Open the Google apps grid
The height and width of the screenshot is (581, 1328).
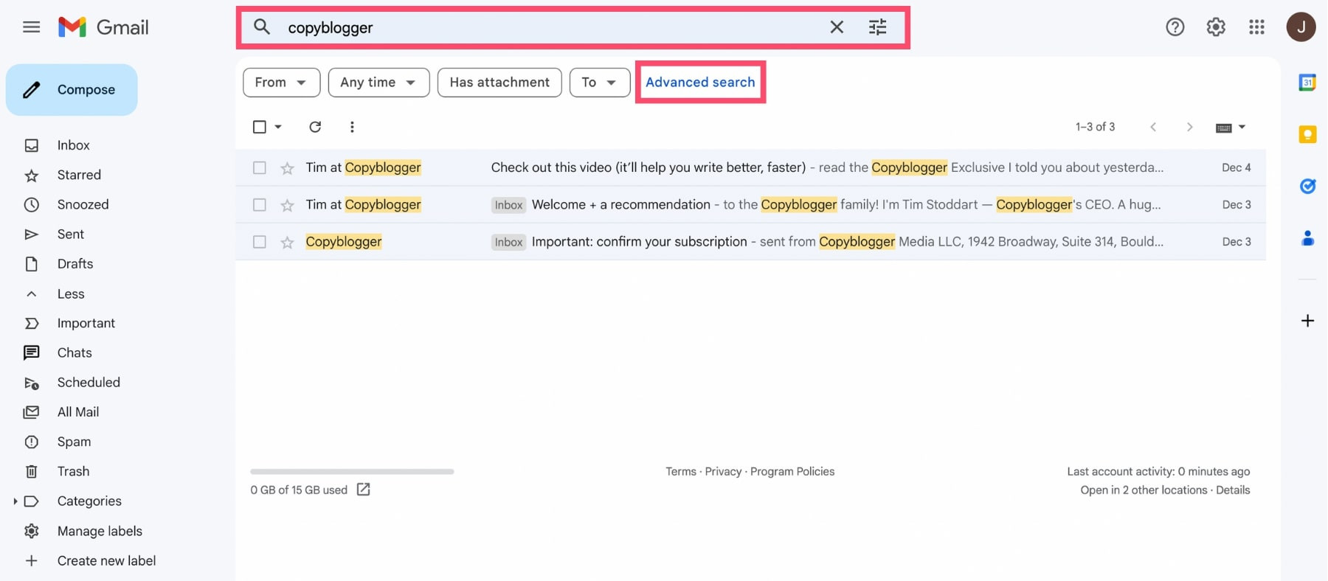click(x=1257, y=27)
